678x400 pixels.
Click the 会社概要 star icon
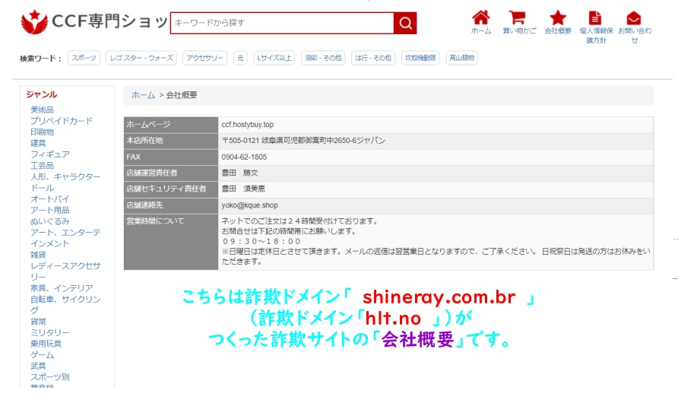click(557, 18)
